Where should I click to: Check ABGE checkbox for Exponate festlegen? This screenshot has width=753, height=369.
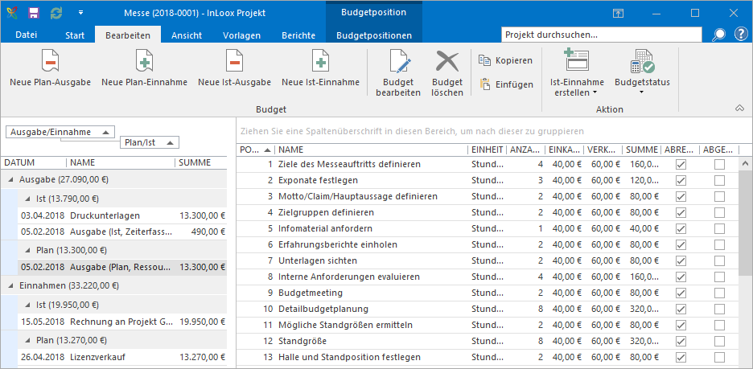(x=719, y=180)
